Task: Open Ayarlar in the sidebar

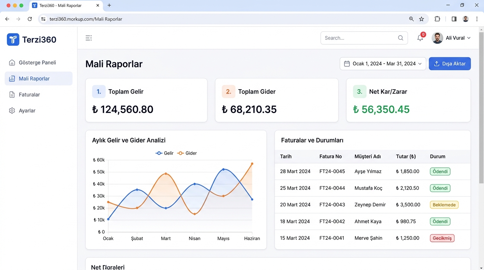Action: [39, 111]
